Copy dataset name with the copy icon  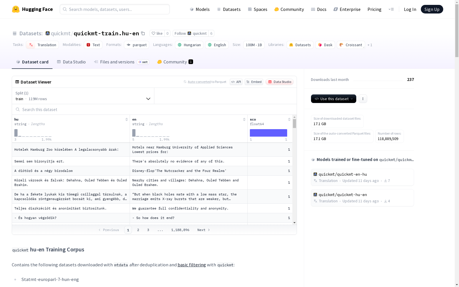(143, 33)
